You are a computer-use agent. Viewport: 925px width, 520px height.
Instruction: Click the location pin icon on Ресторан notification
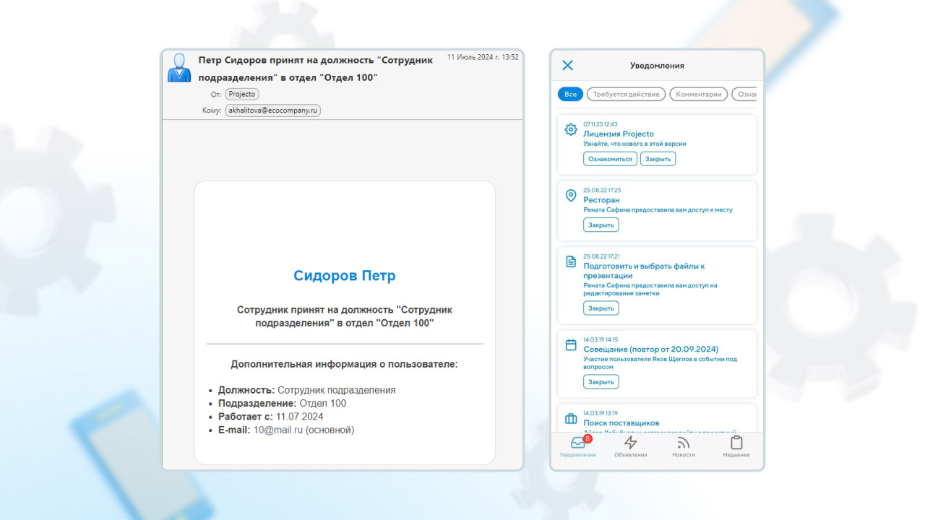pyautogui.click(x=570, y=194)
